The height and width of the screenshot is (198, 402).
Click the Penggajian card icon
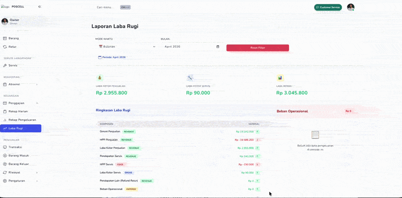(5, 103)
